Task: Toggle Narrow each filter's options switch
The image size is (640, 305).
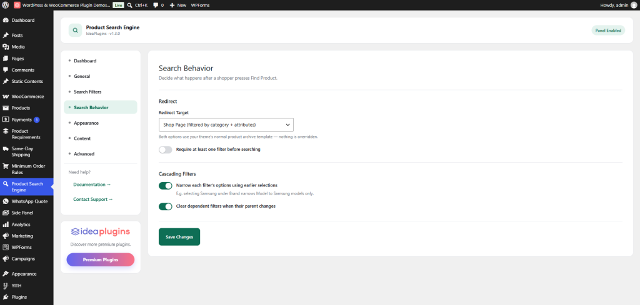Action: tap(165, 186)
